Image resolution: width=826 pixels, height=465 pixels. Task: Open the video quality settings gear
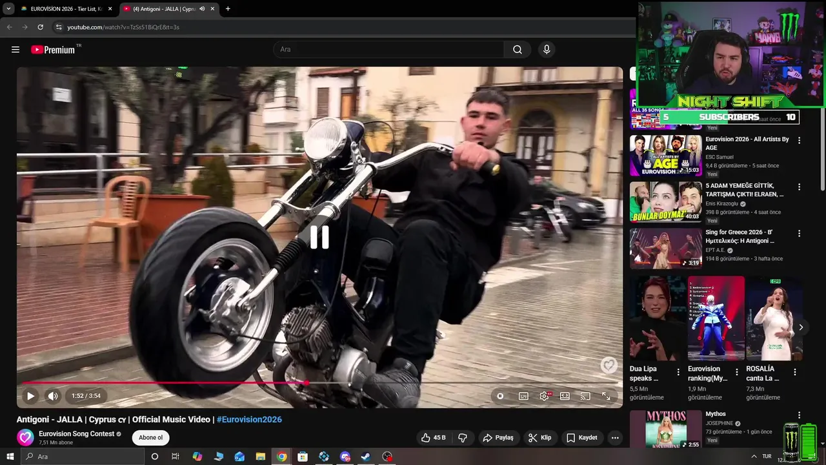(545, 396)
